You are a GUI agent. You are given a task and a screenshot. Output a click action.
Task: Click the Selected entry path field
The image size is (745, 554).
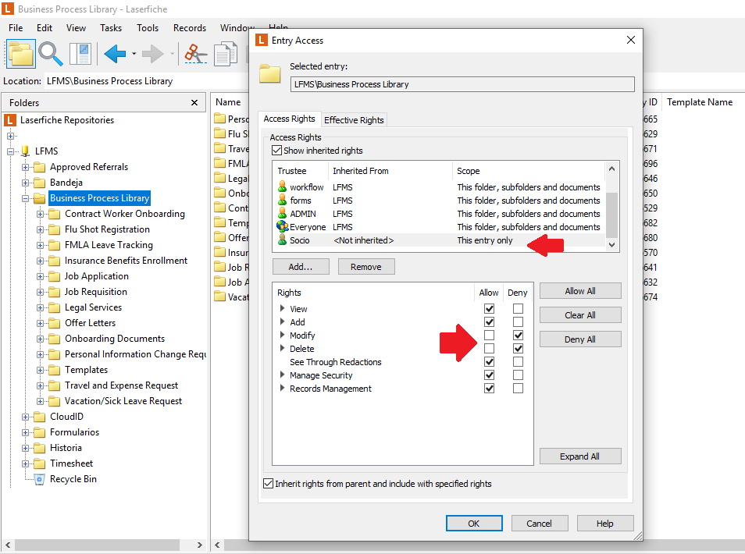coord(462,84)
